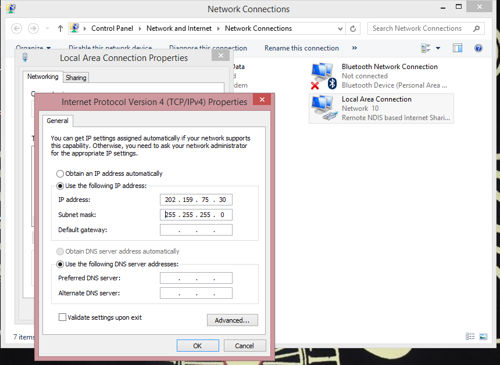Click the IP address field
This screenshot has width=500, height=365.
click(196, 200)
